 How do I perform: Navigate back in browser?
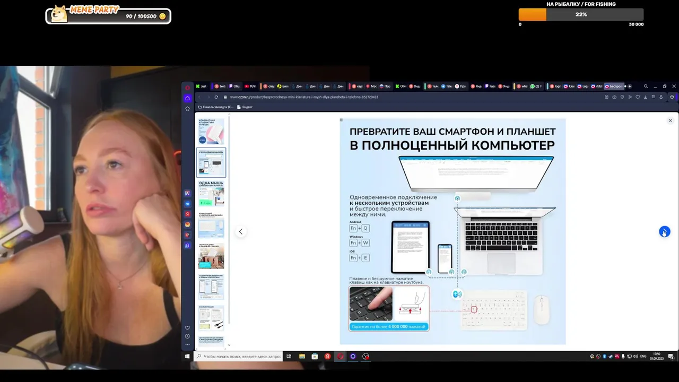click(199, 97)
